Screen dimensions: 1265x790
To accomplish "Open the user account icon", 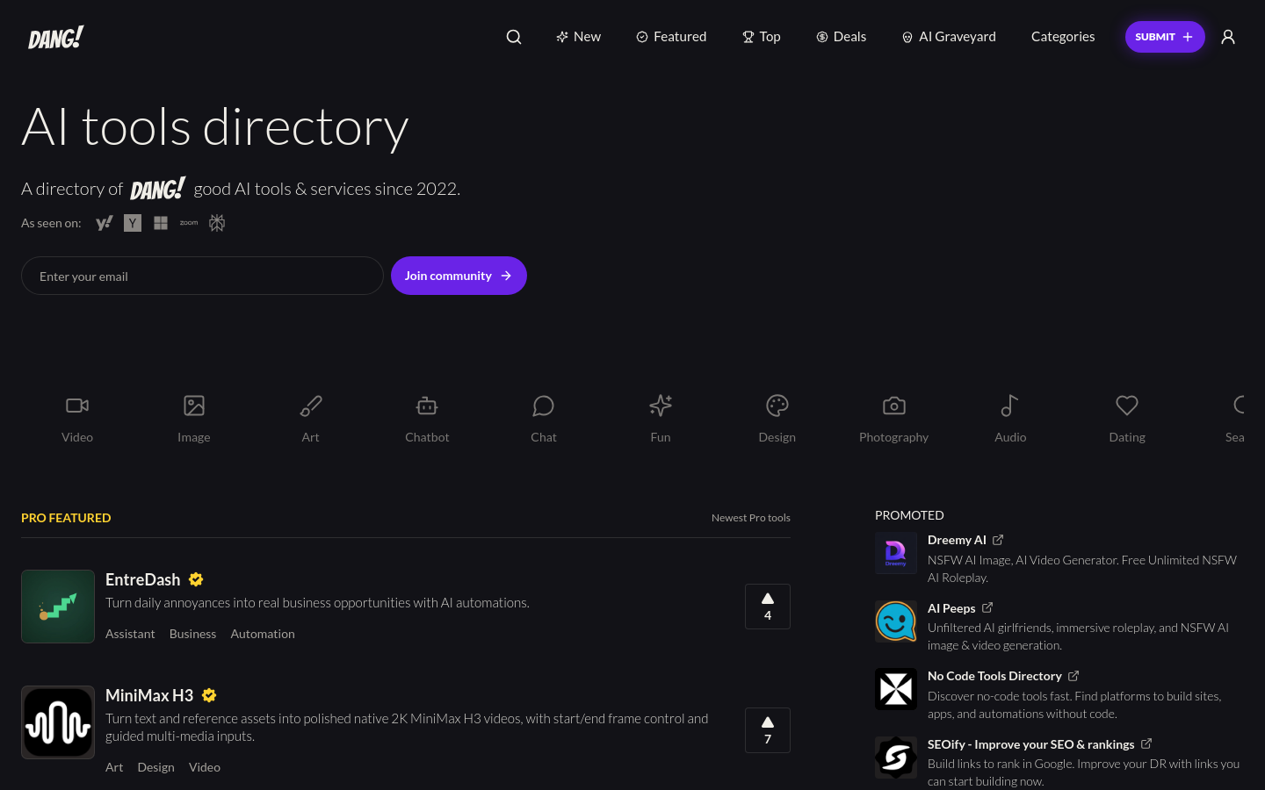I will [1228, 37].
